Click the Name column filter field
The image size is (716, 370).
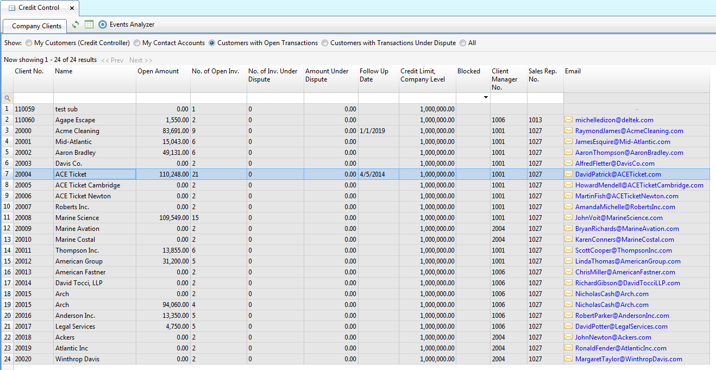pos(95,98)
